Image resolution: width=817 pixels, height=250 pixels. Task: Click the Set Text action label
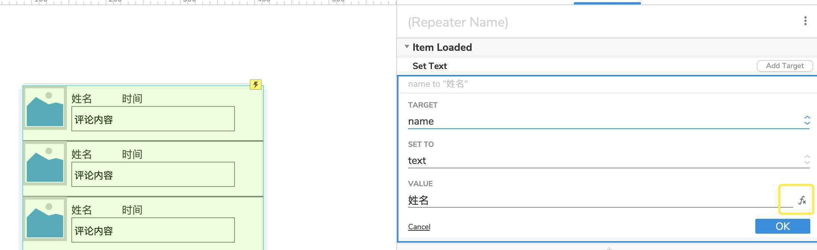(x=430, y=66)
